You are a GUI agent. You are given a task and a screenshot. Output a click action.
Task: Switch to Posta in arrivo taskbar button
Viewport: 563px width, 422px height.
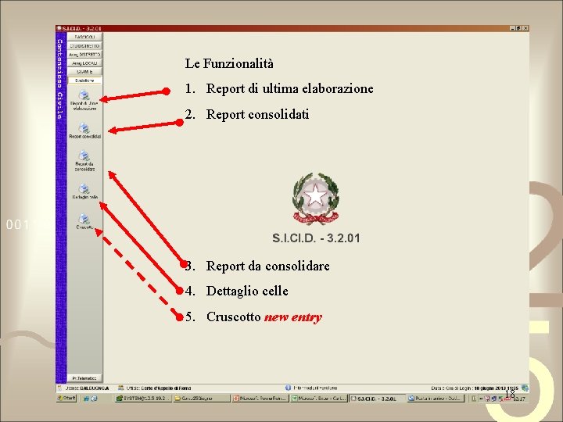tap(436, 399)
